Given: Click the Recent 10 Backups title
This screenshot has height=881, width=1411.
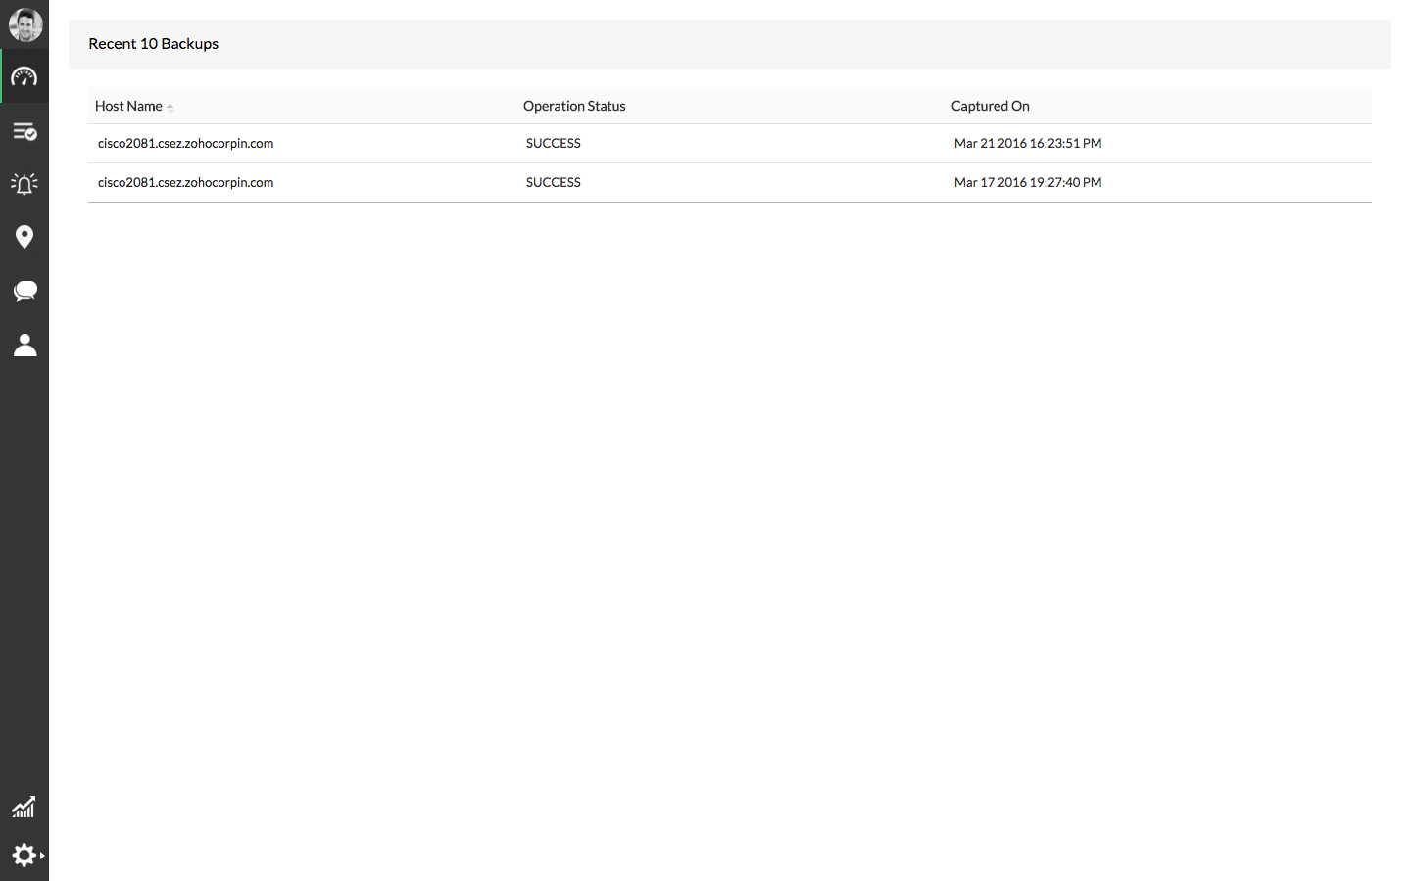Looking at the screenshot, I should point(153,44).
